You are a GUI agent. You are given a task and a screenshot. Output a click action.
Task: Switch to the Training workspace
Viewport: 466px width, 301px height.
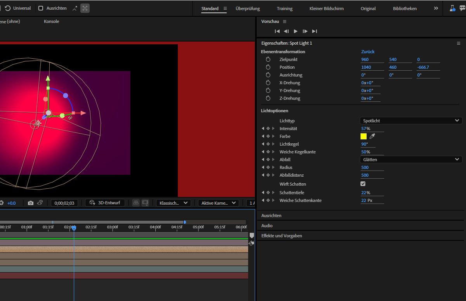(x=285, y=9)
